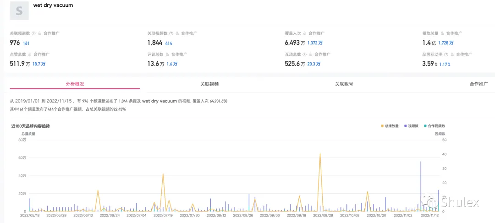Click the 1.4亿 播放总量 value
This screenshot has height=223, width=495.
pos(429,43)
